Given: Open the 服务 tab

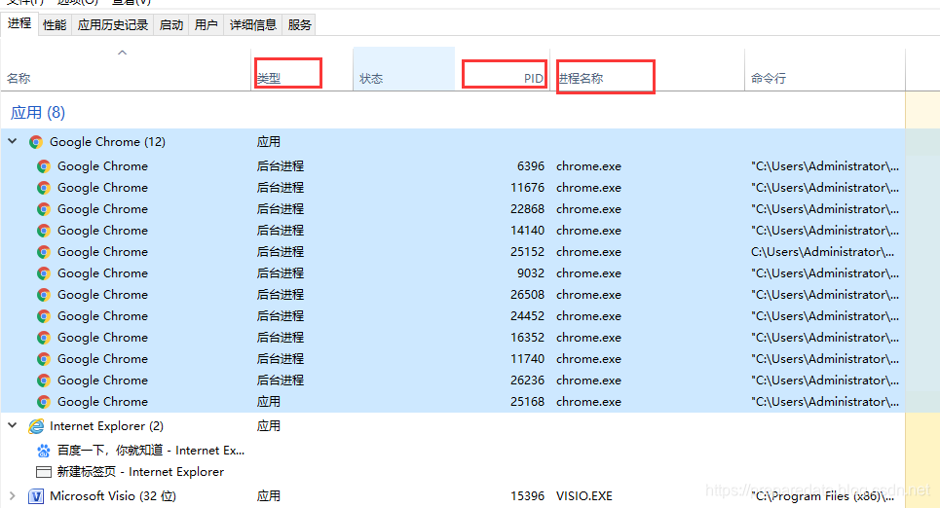Looking at the screenshot, I should pyautogui.click(x=299, y=24).
